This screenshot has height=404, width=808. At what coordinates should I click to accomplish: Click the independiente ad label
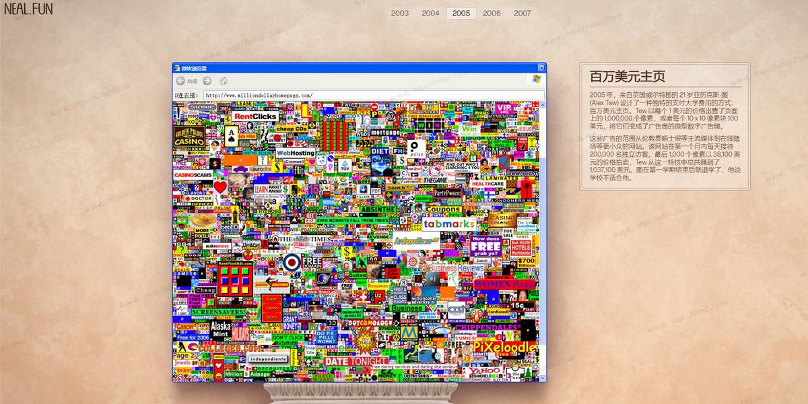pyautogui.click(x=267, y=359)
